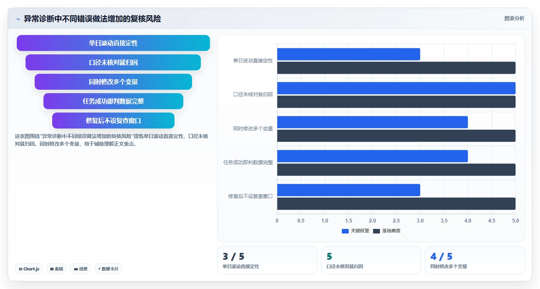Click x-axis tick label 1.0
The image size is (540, 289).
pos(325,221)
